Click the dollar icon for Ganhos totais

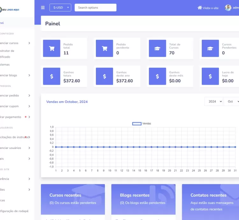[x=52, y=77]
